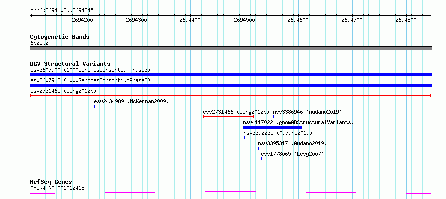Click the esv3607912 structural variant bar

[x=231, y=85]
